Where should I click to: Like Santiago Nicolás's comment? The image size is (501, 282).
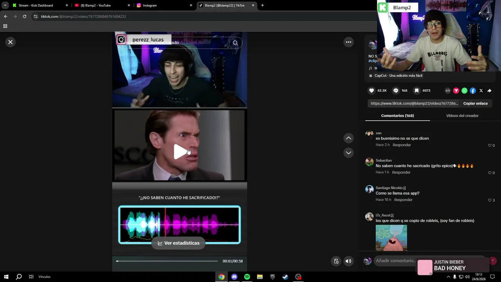pyautogui.click(x=489, y=200)
